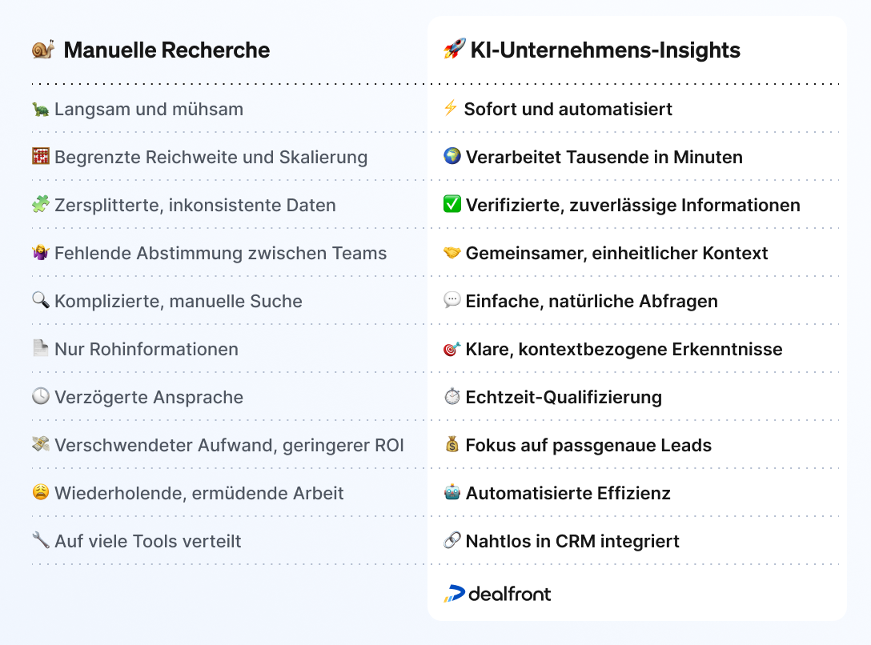Click the robot icon beside Automatisierte Effizienz
The image size is (871, 645).
[452, 492]
